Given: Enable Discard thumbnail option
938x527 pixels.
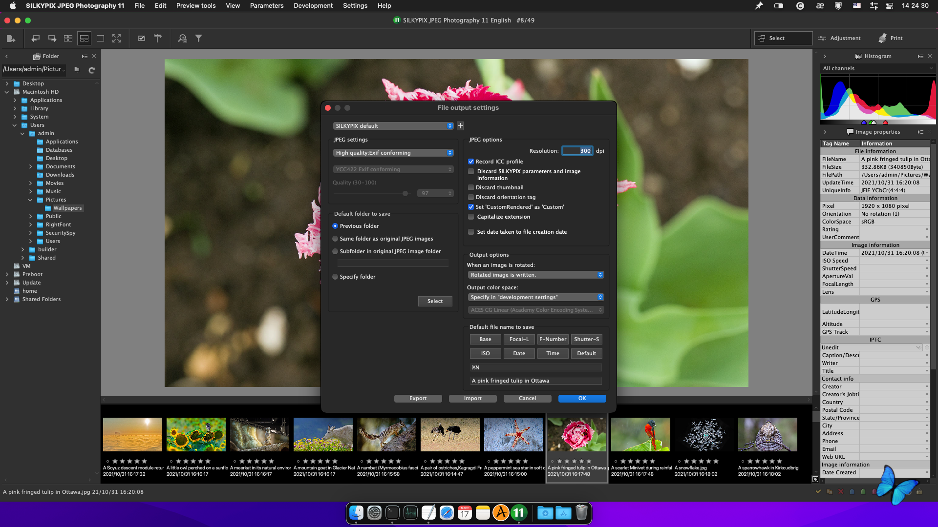Looking at the screenshot, I should (471, 187).
